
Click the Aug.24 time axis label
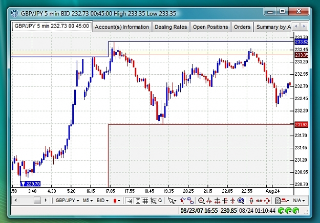click(x=272, y=191)
